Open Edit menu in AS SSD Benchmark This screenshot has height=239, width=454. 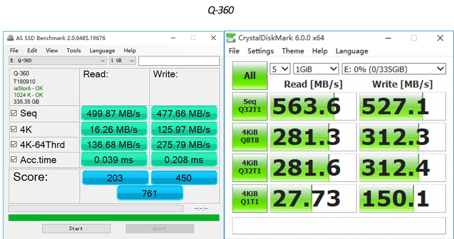tap(32, 50)
